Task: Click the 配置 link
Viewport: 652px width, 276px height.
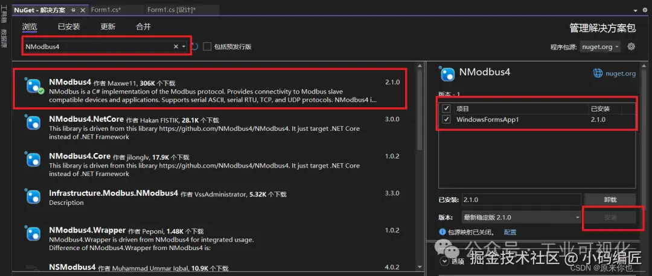Action: pos(510,232)
